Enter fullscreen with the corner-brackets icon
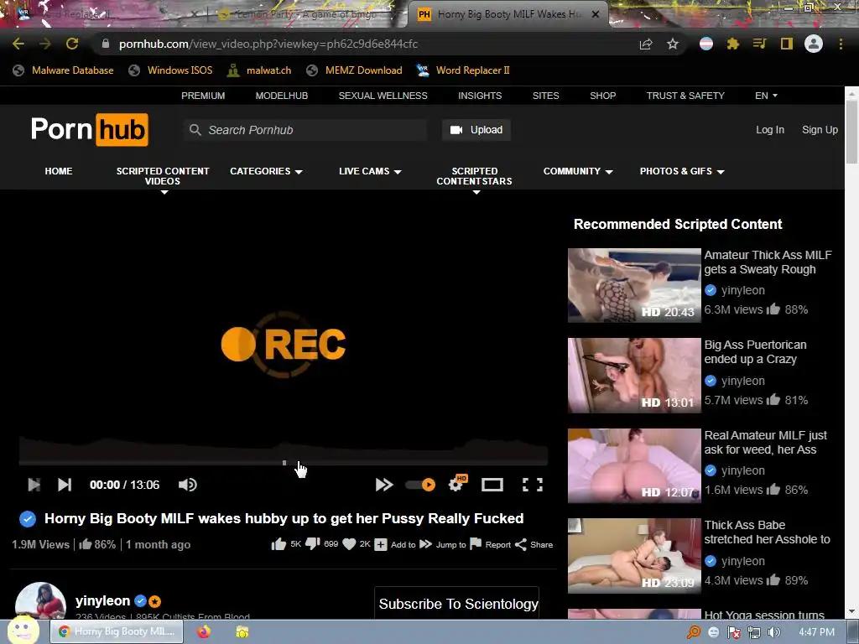 point(533,485)
